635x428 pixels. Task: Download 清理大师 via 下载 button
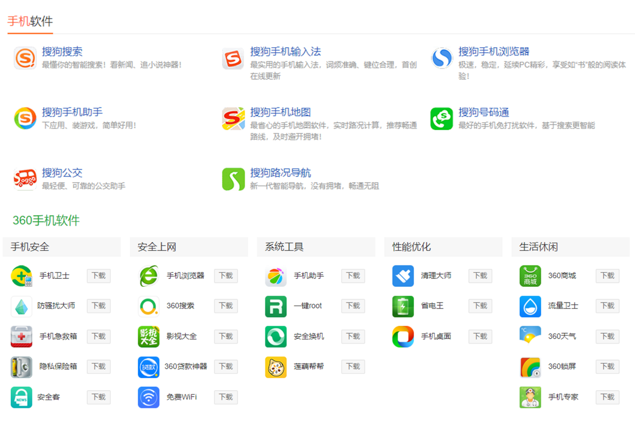pos(480,276)
